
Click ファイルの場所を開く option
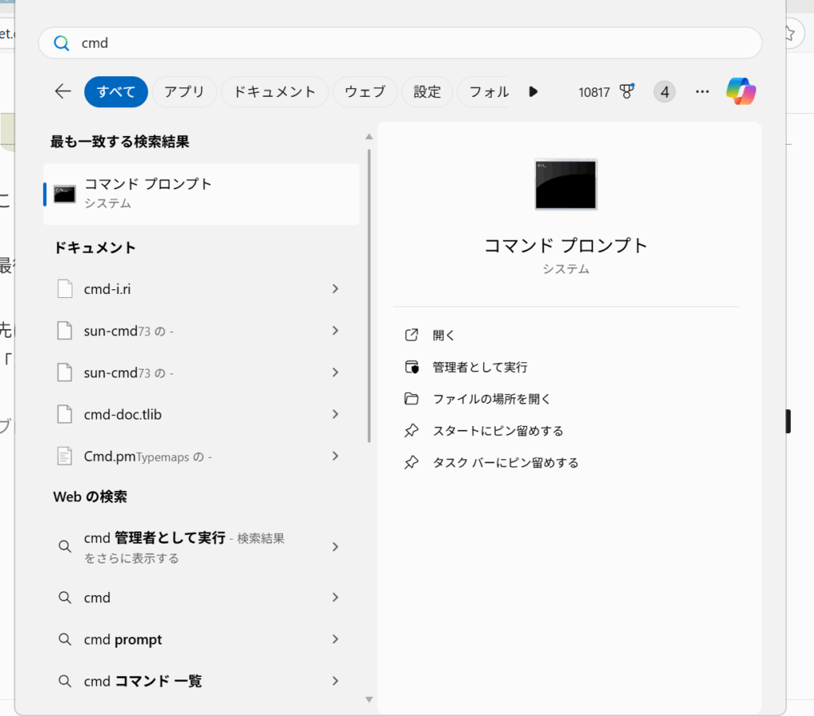pos(491,399)
